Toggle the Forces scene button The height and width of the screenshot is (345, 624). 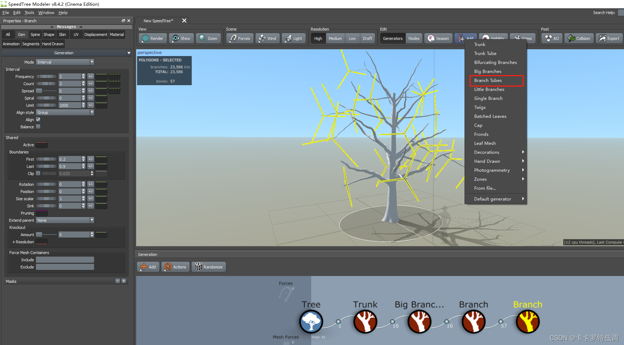pos(240,38)
